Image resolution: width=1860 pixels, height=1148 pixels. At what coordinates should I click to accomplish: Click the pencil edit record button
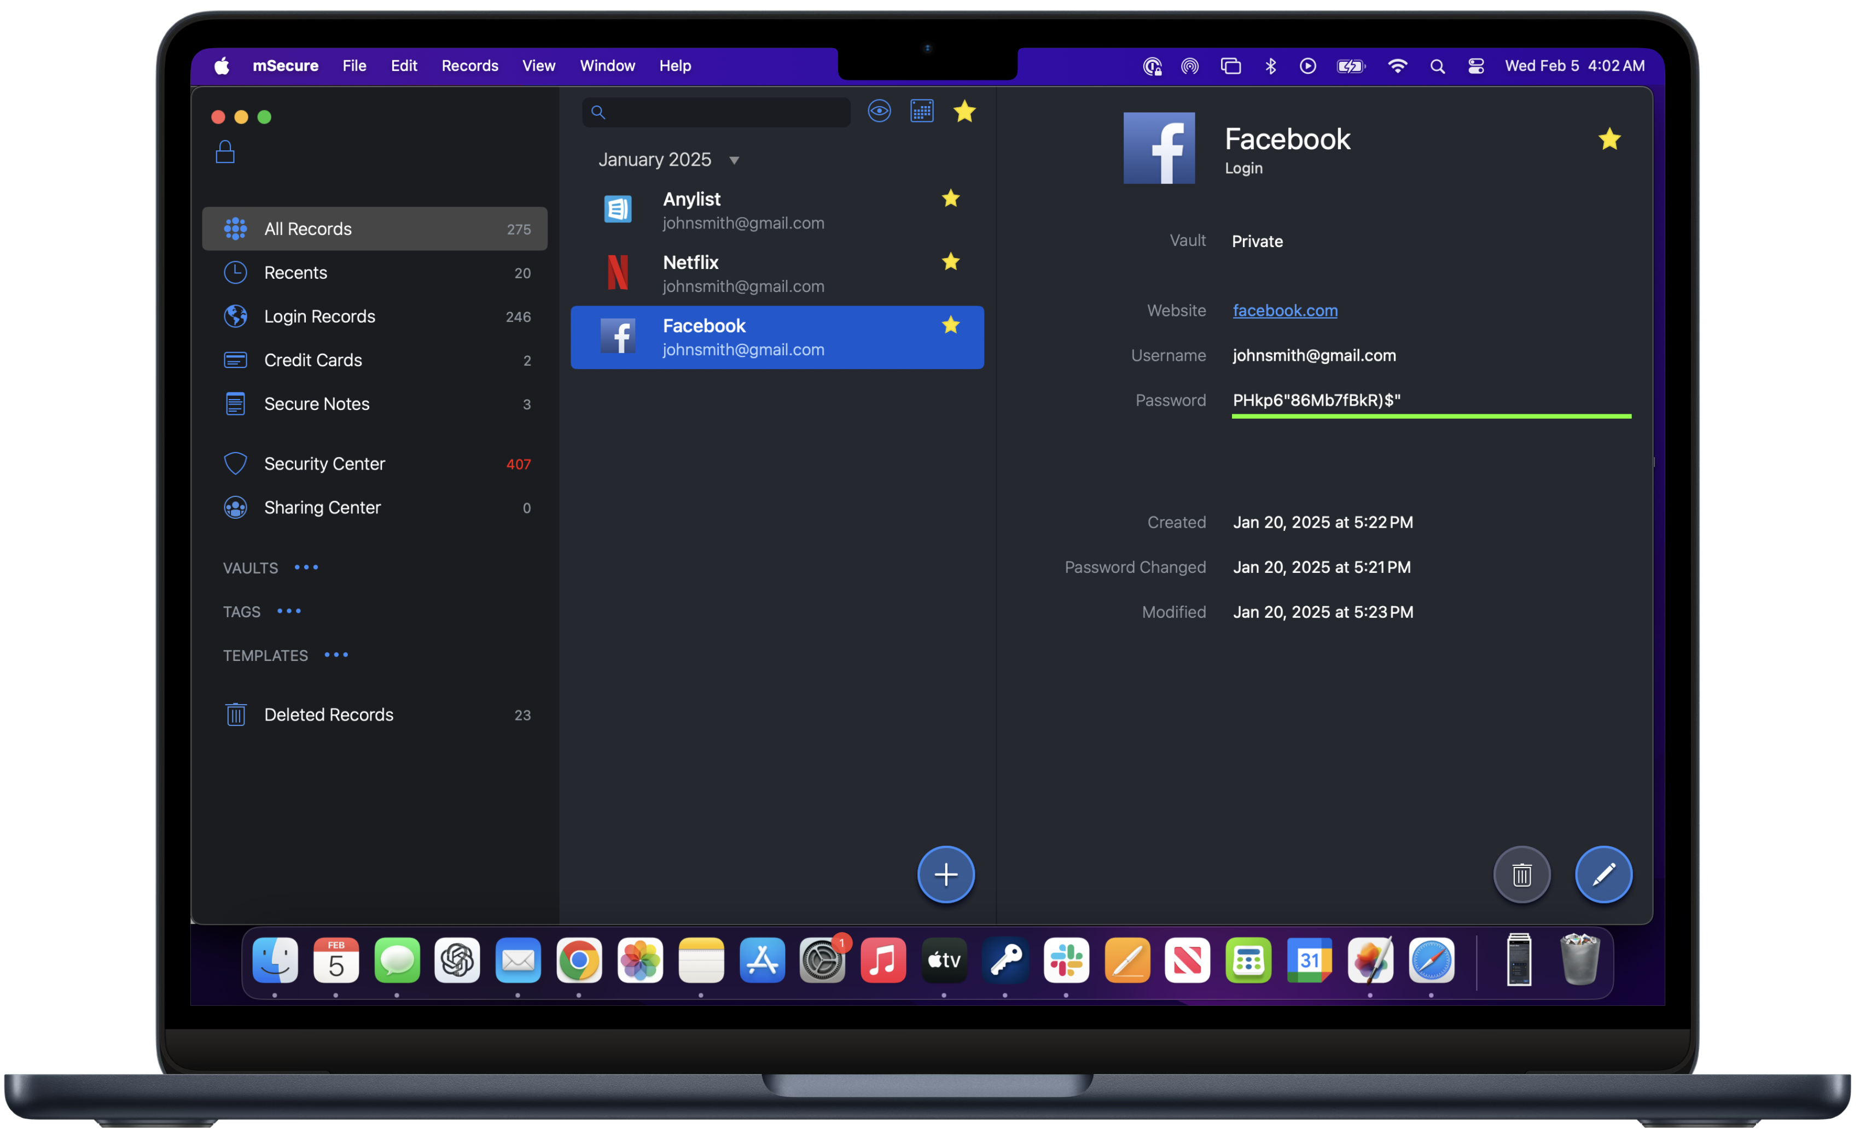[1603, 874]
